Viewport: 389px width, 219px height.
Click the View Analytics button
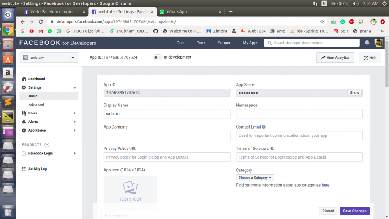335,58
